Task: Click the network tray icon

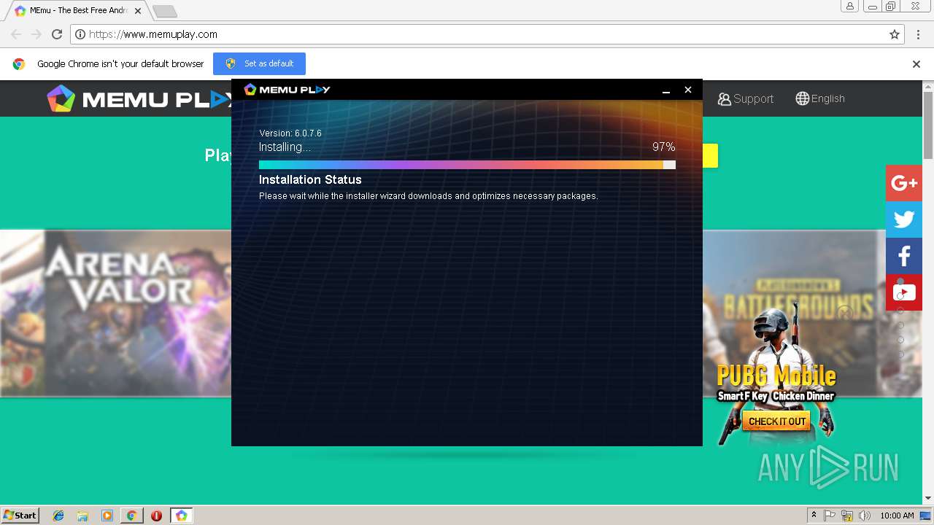Action: pos(847,516)
